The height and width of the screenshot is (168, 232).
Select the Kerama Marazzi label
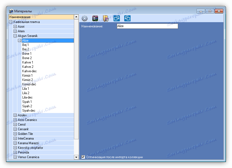[x=28, y=143]
